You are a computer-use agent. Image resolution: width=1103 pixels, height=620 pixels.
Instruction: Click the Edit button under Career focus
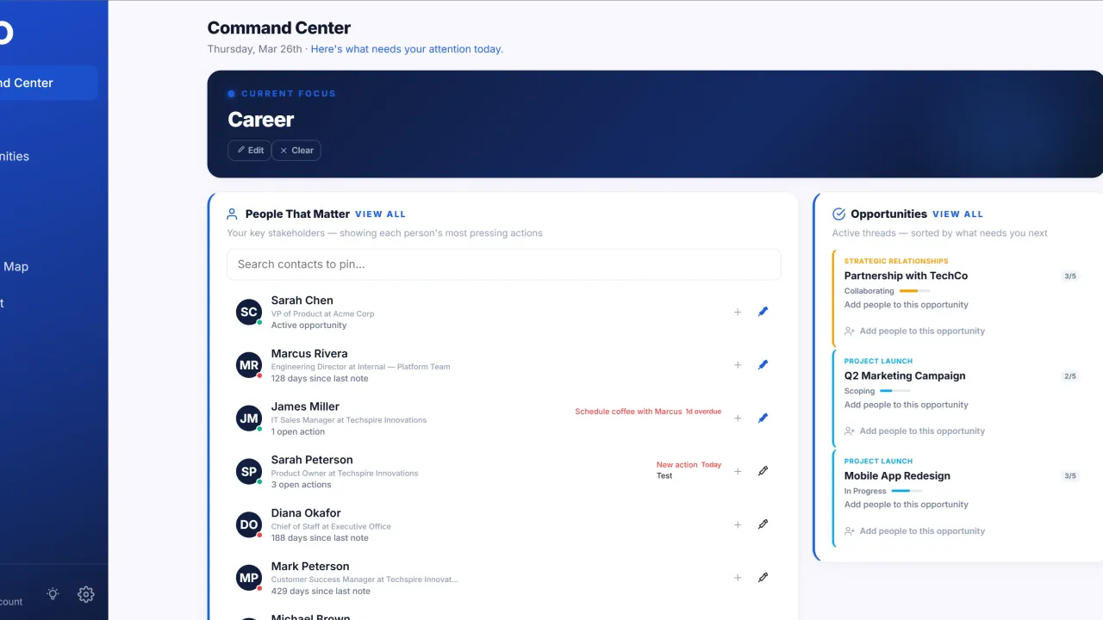click(x=250, y=151)
